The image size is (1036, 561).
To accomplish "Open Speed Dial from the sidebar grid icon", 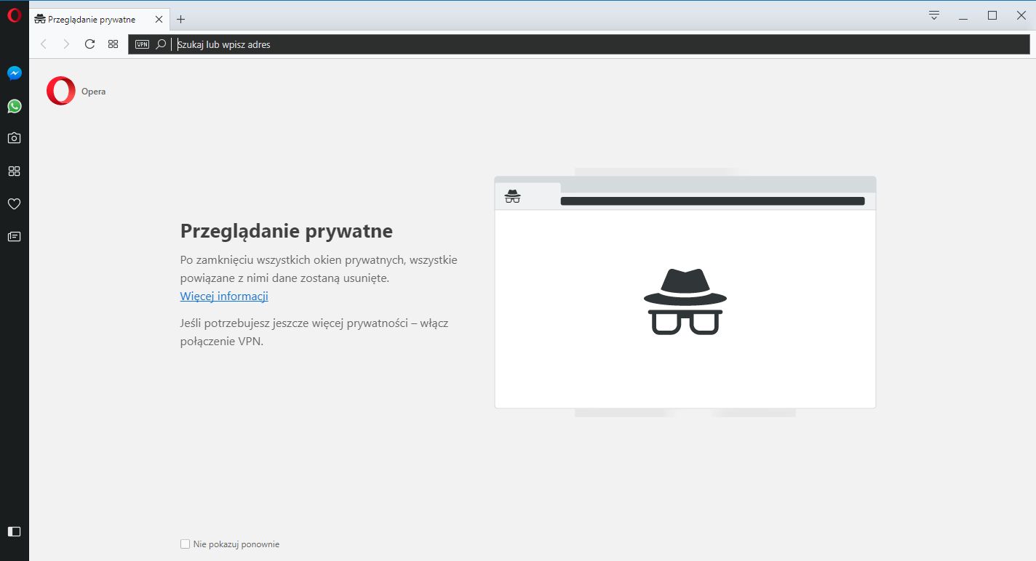I will click(x=14, y=171).
